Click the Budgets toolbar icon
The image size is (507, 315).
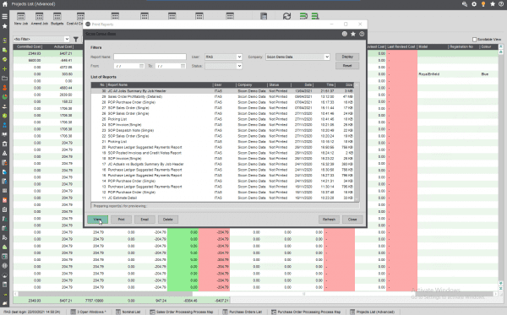pyautogui.click(x=57, y=19)
